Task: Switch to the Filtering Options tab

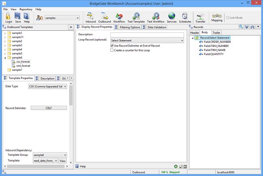Action: tap(128, 27)
